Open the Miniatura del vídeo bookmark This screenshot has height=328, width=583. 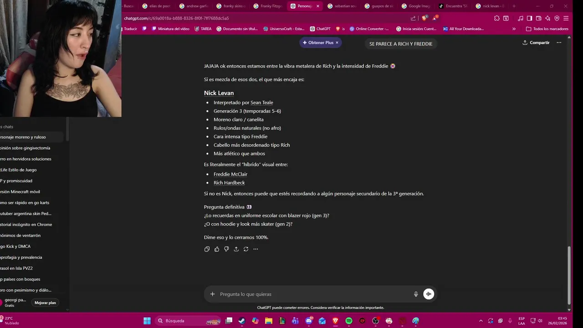click(170, 29)
